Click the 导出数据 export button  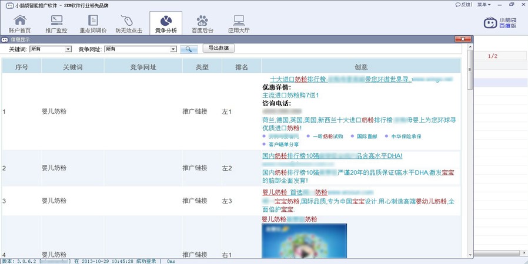pos(218,48)
